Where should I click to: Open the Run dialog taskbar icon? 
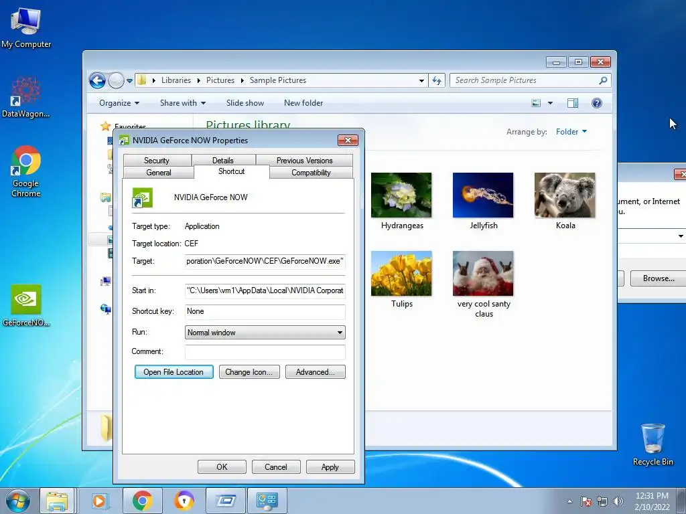[x=226, y=501]
